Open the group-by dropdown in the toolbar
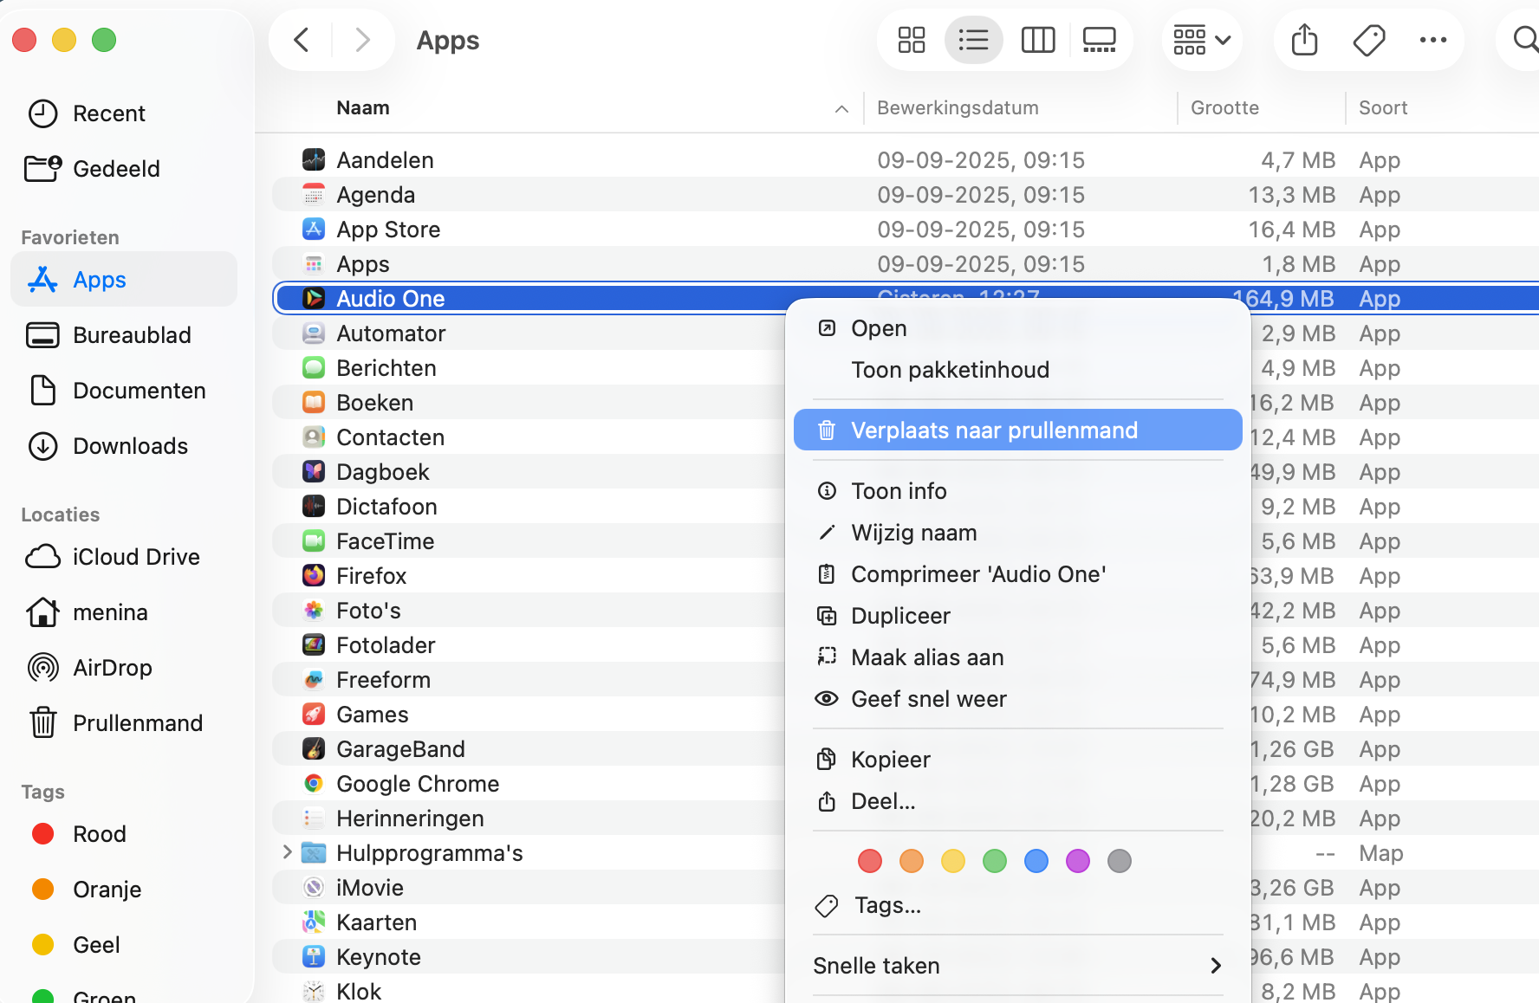The height and width of the screenshot is (1003, 1539). point(1202,40)
